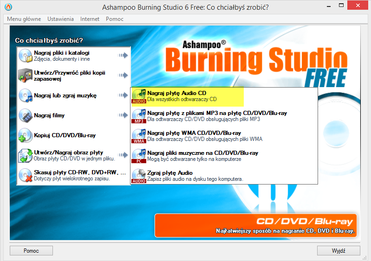
Task: Click Skasuj płyty CD-RW, DVD+RW label
Action: tap(80, 172)
